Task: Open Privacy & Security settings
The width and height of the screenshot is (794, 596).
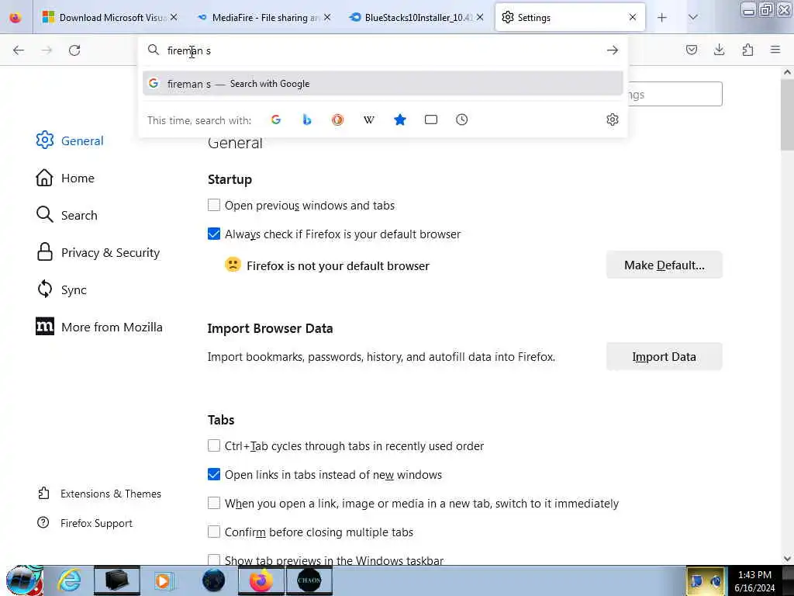Action: click(98, 252)
